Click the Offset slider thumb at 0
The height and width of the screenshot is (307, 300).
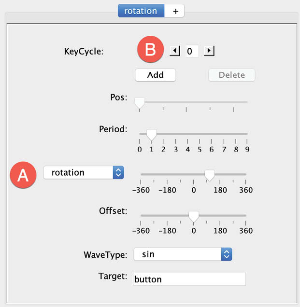tap(194, 217)
